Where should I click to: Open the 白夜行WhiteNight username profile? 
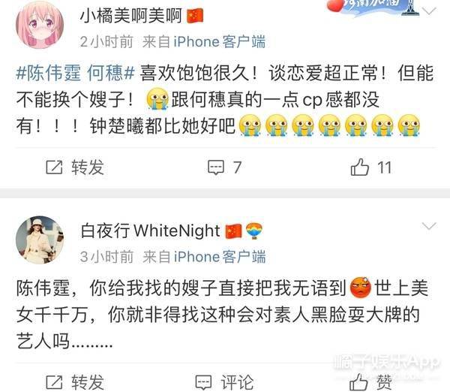(151, 231)
